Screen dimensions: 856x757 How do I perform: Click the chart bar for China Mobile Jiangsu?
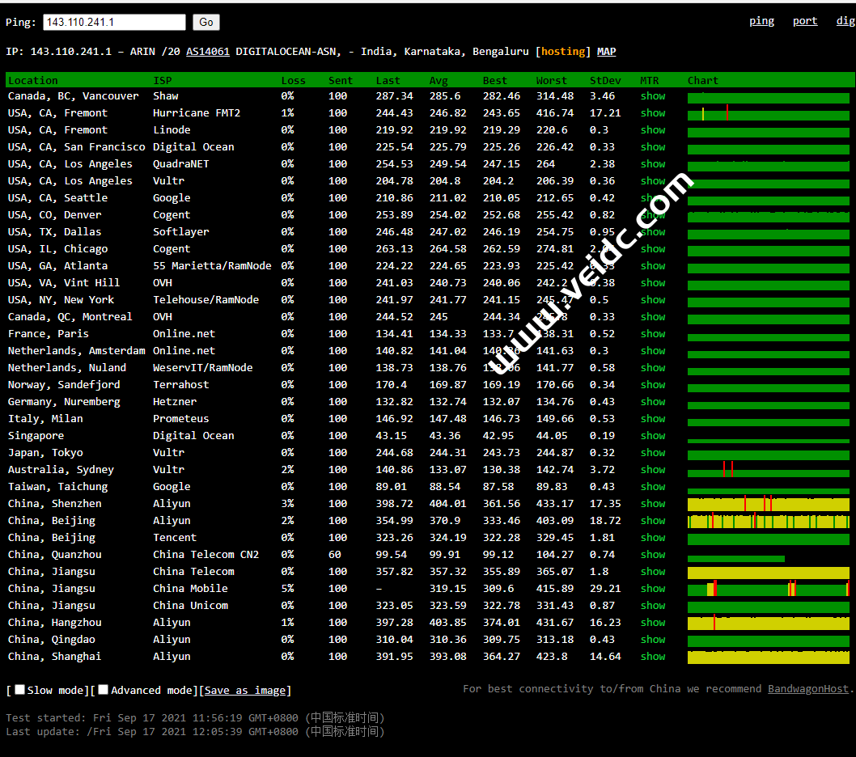pyautogui.click(x=767, y=589)
